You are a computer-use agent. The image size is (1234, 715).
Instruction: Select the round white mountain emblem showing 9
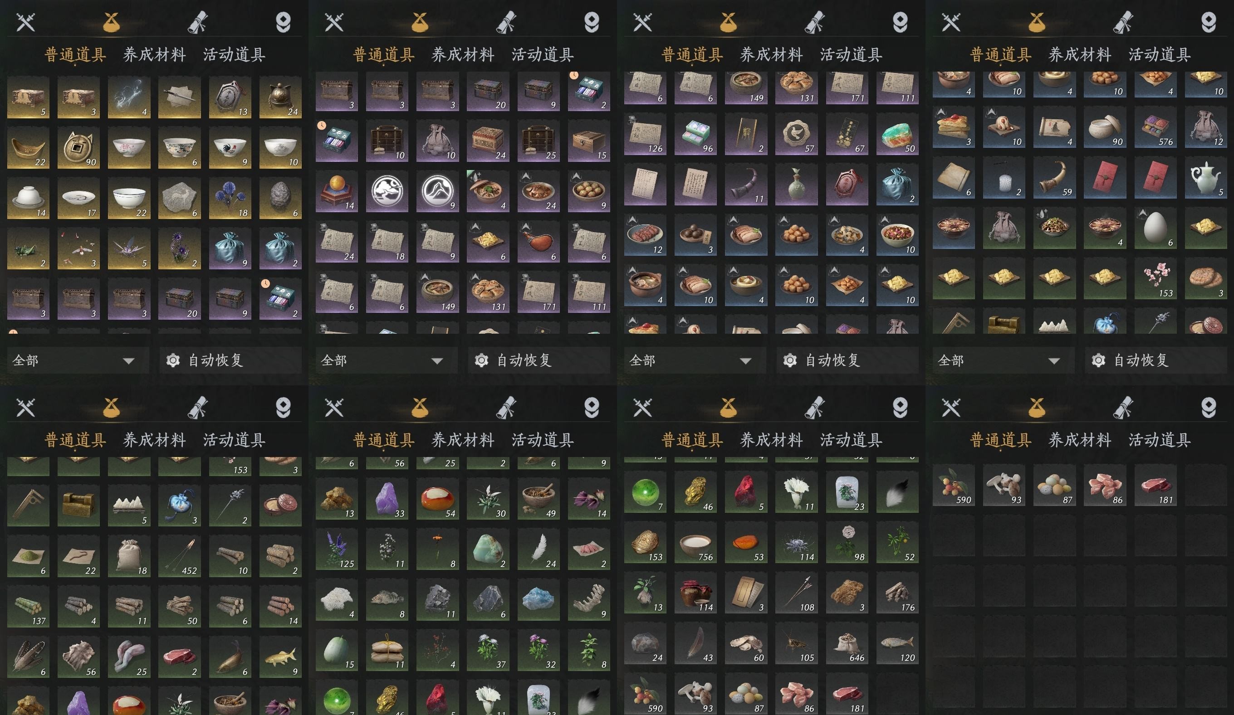(437, 191)
